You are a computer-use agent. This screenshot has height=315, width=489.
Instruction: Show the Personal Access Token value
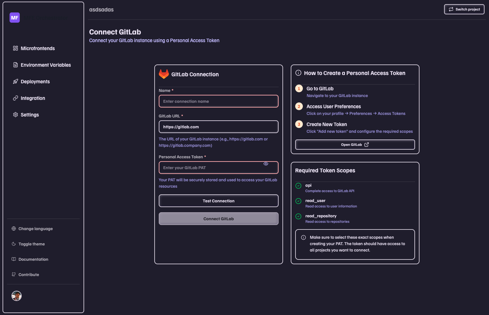pos(266,164)
